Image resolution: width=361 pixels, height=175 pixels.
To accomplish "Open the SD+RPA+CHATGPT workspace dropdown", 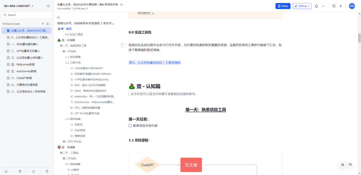I will 18,6.
